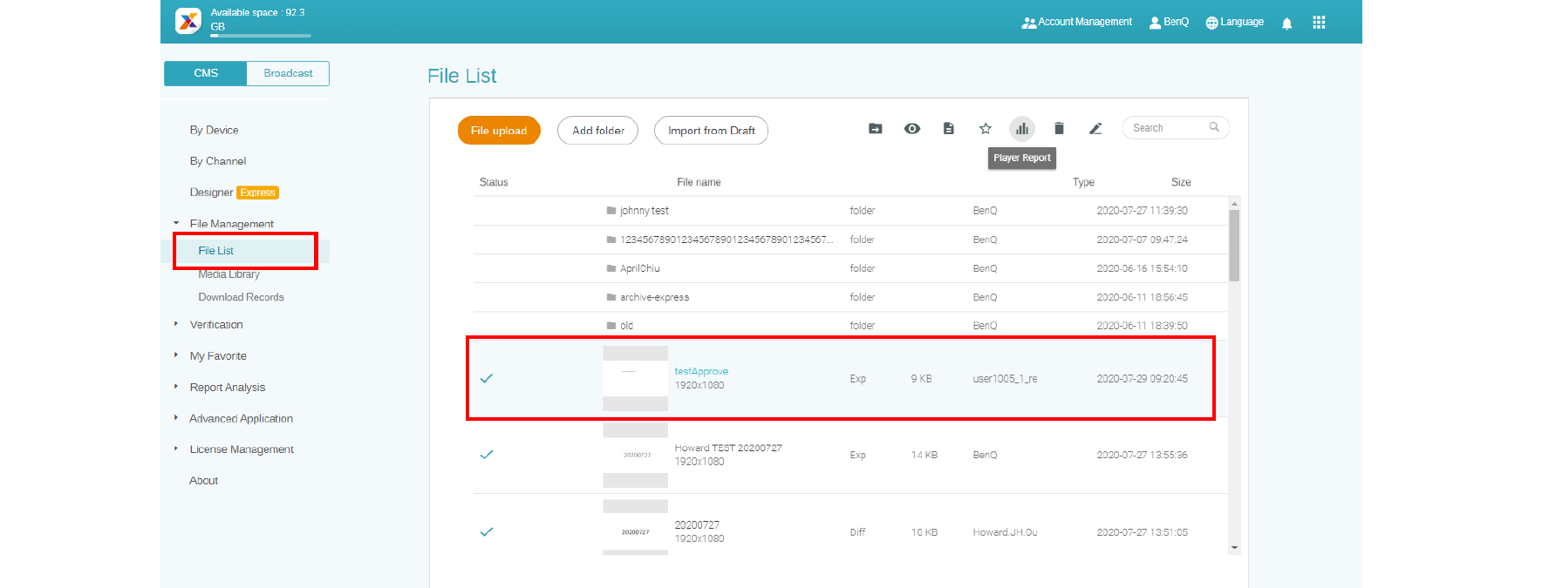Click the Player Report bar chart icon
The image size is (1542, 588).
pos(1021,129)
